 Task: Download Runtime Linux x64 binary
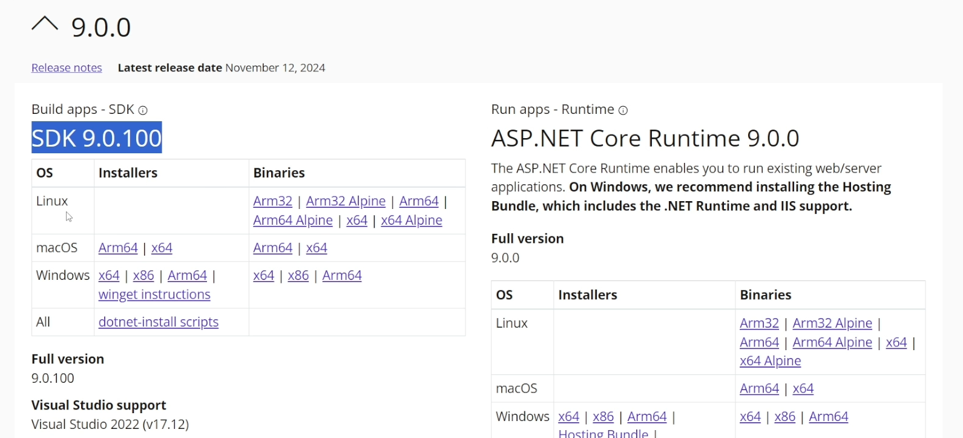coord(896,342)
